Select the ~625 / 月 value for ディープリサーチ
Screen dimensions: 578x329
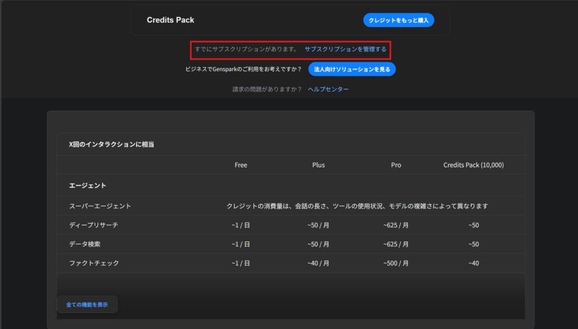[396, 225]
